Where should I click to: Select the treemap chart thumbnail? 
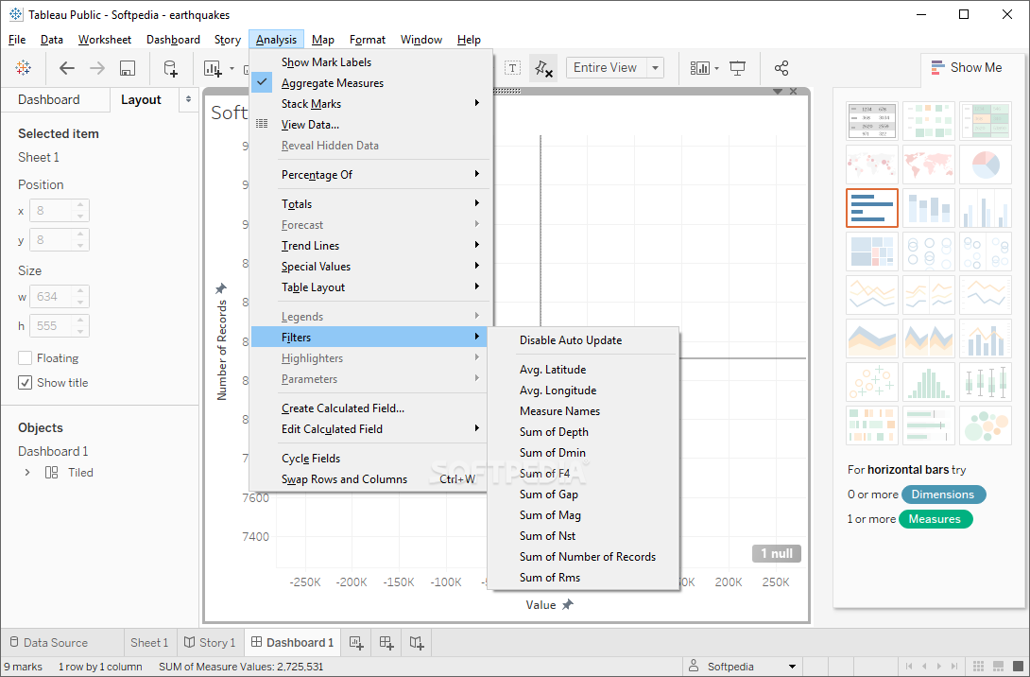point(871,252)
